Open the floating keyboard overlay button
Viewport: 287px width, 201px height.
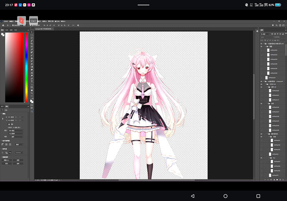[34, 20]
